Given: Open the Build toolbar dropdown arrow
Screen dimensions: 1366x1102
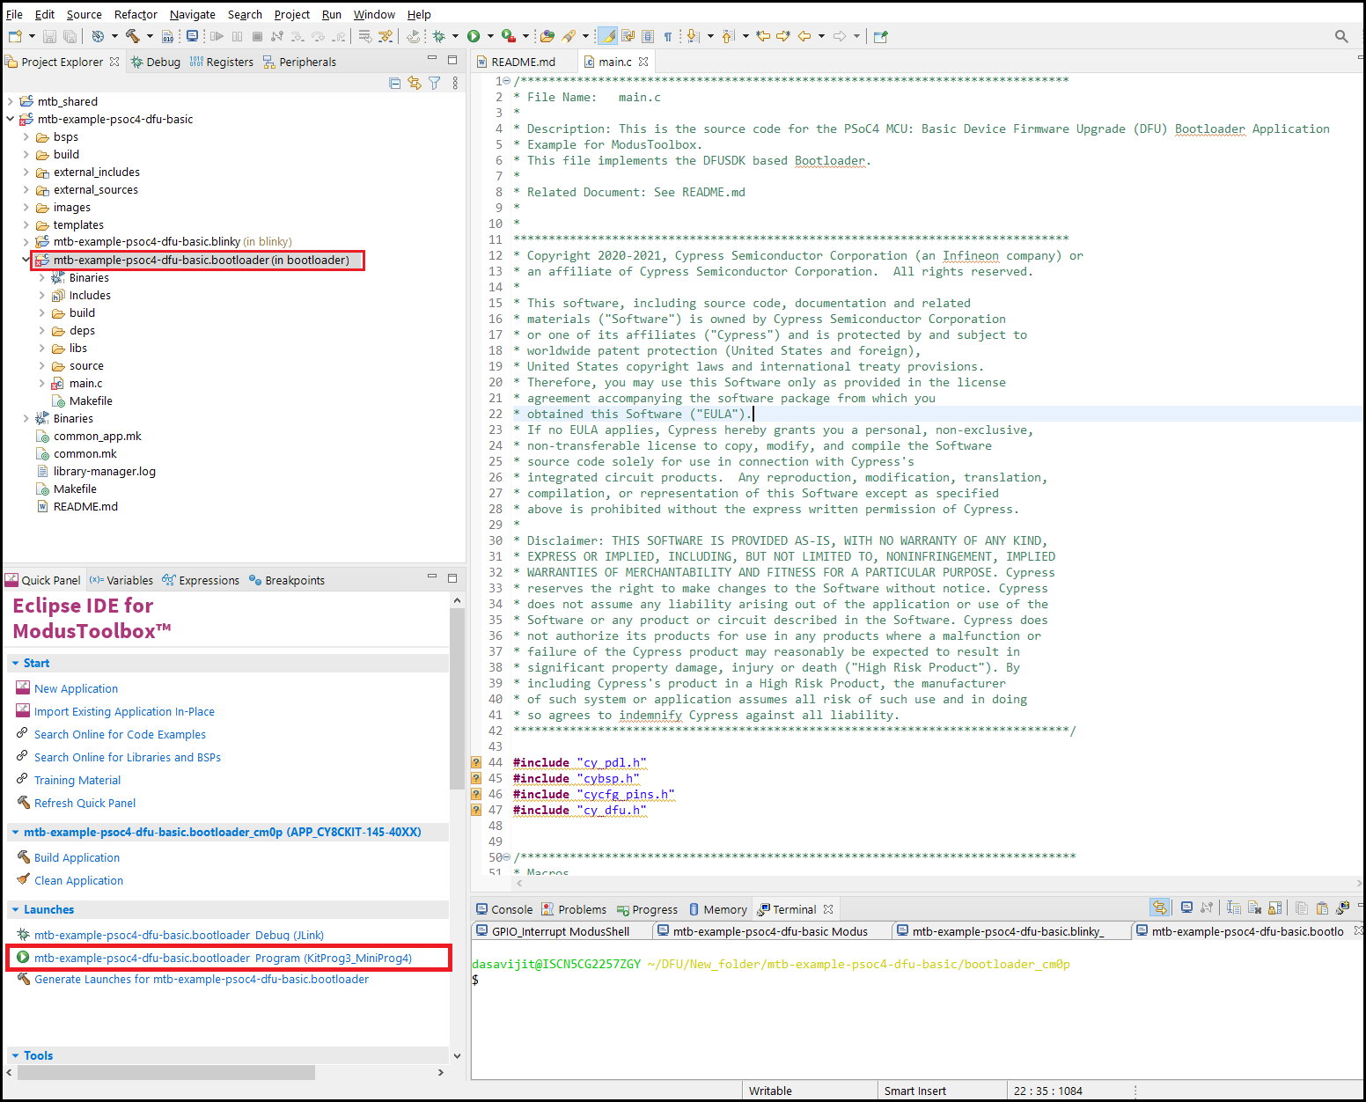Looking at the screenshot, I should [150, 36].
